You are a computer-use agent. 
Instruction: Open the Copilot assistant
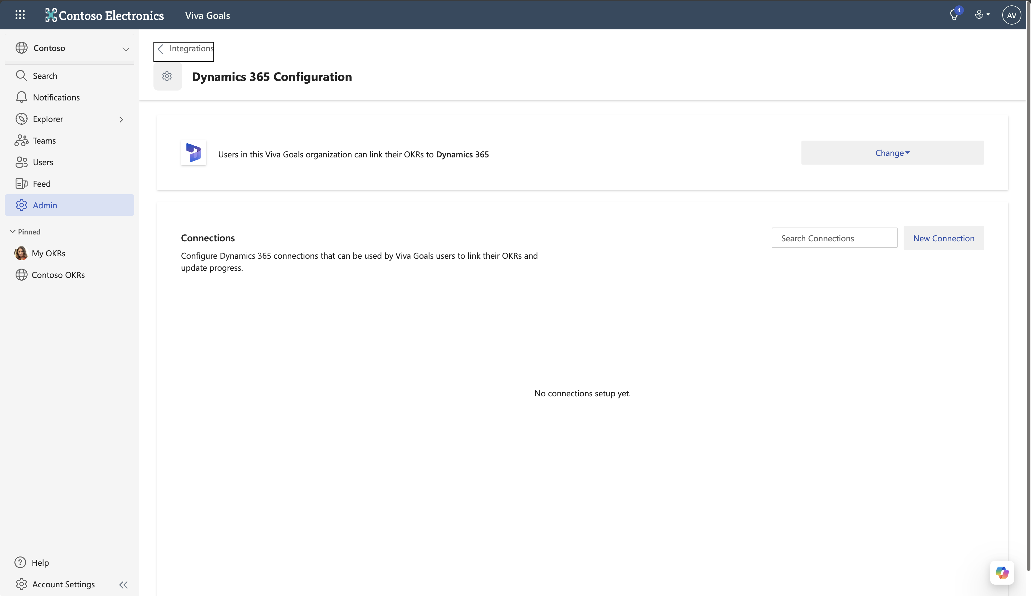pos(1002,573)
